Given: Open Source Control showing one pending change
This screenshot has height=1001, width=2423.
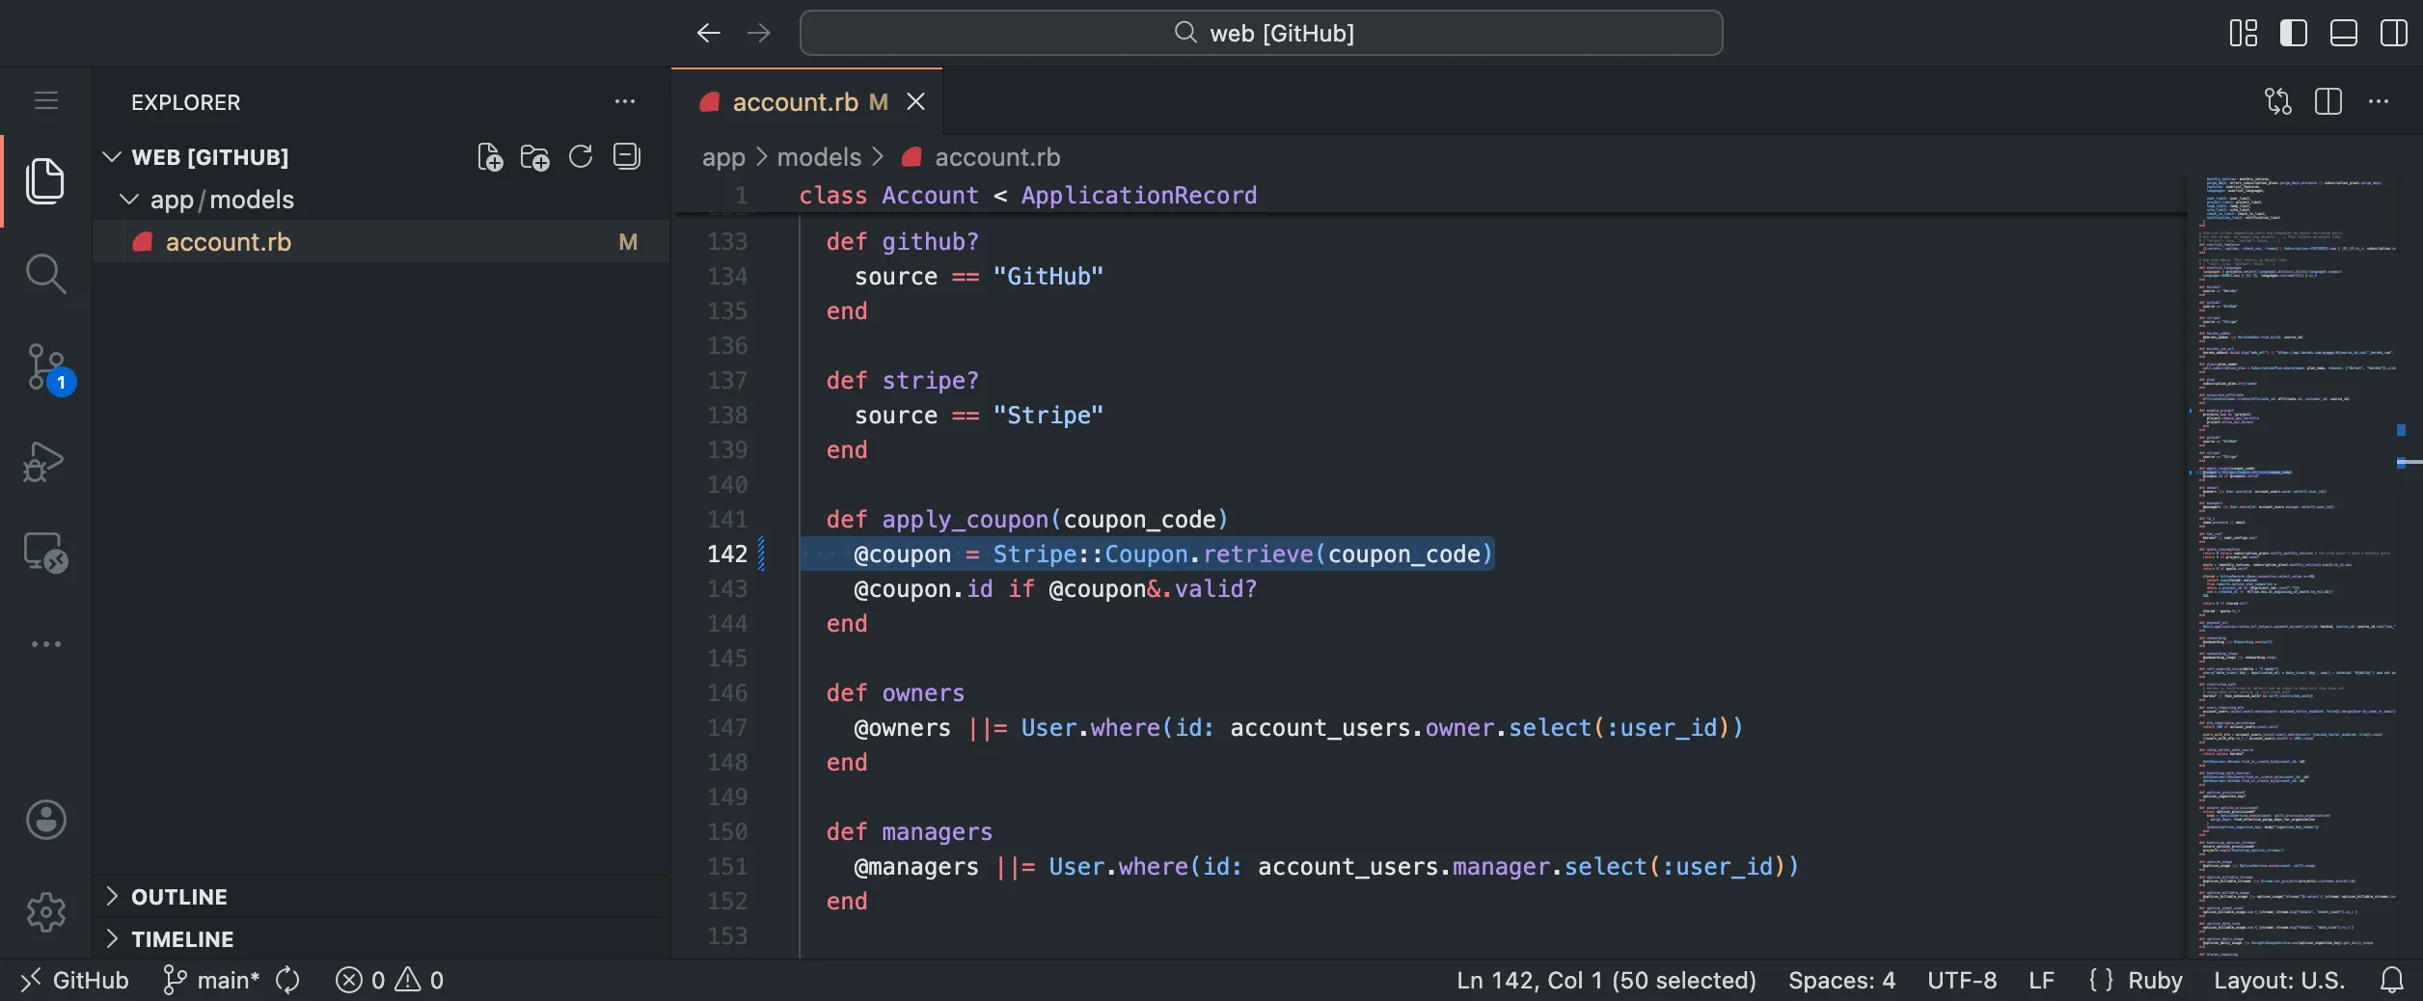Looking at the screenshot, I should pos(45,367).
